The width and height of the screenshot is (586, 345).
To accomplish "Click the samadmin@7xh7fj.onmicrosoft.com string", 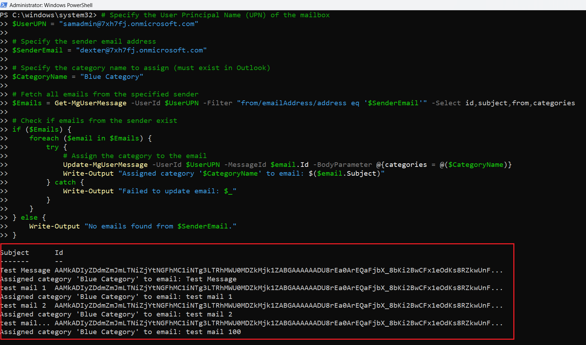I will point(128,24).
